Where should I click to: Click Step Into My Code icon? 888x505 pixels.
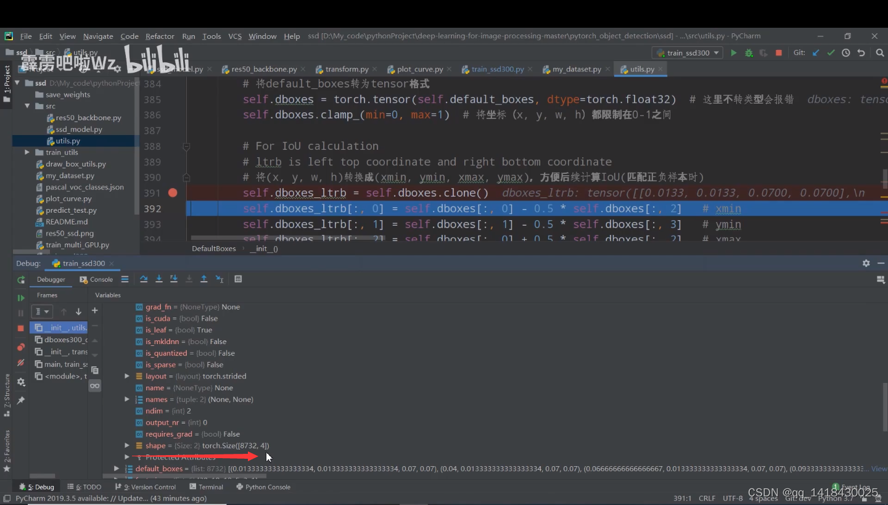click(x=174, y=279)
